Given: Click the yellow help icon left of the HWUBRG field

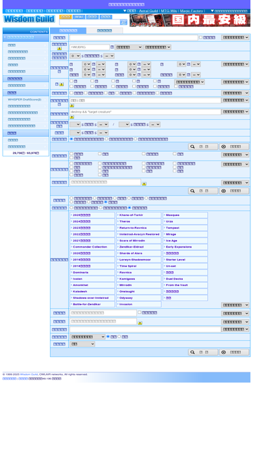Looking at the screenshot, I should (x=59, y=49).
